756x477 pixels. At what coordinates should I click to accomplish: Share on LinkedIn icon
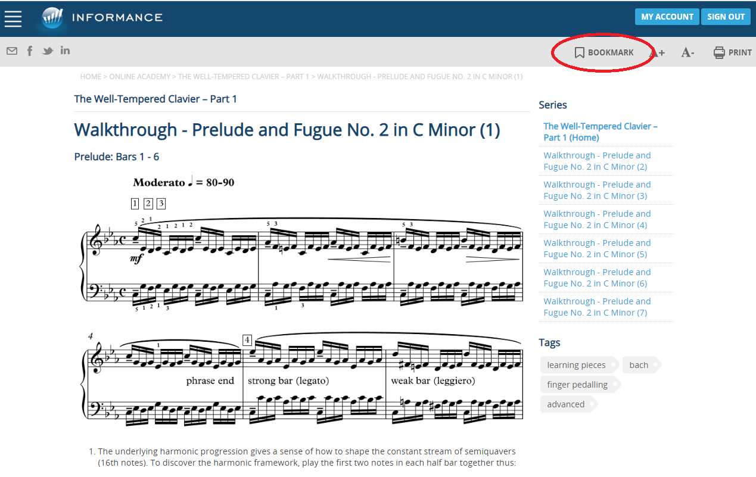pos(65,51)
